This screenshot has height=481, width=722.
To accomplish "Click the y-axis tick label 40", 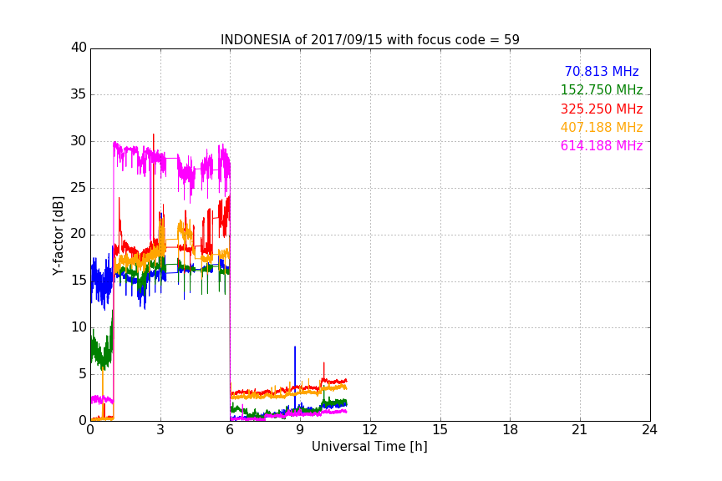I will click(79, 48).
